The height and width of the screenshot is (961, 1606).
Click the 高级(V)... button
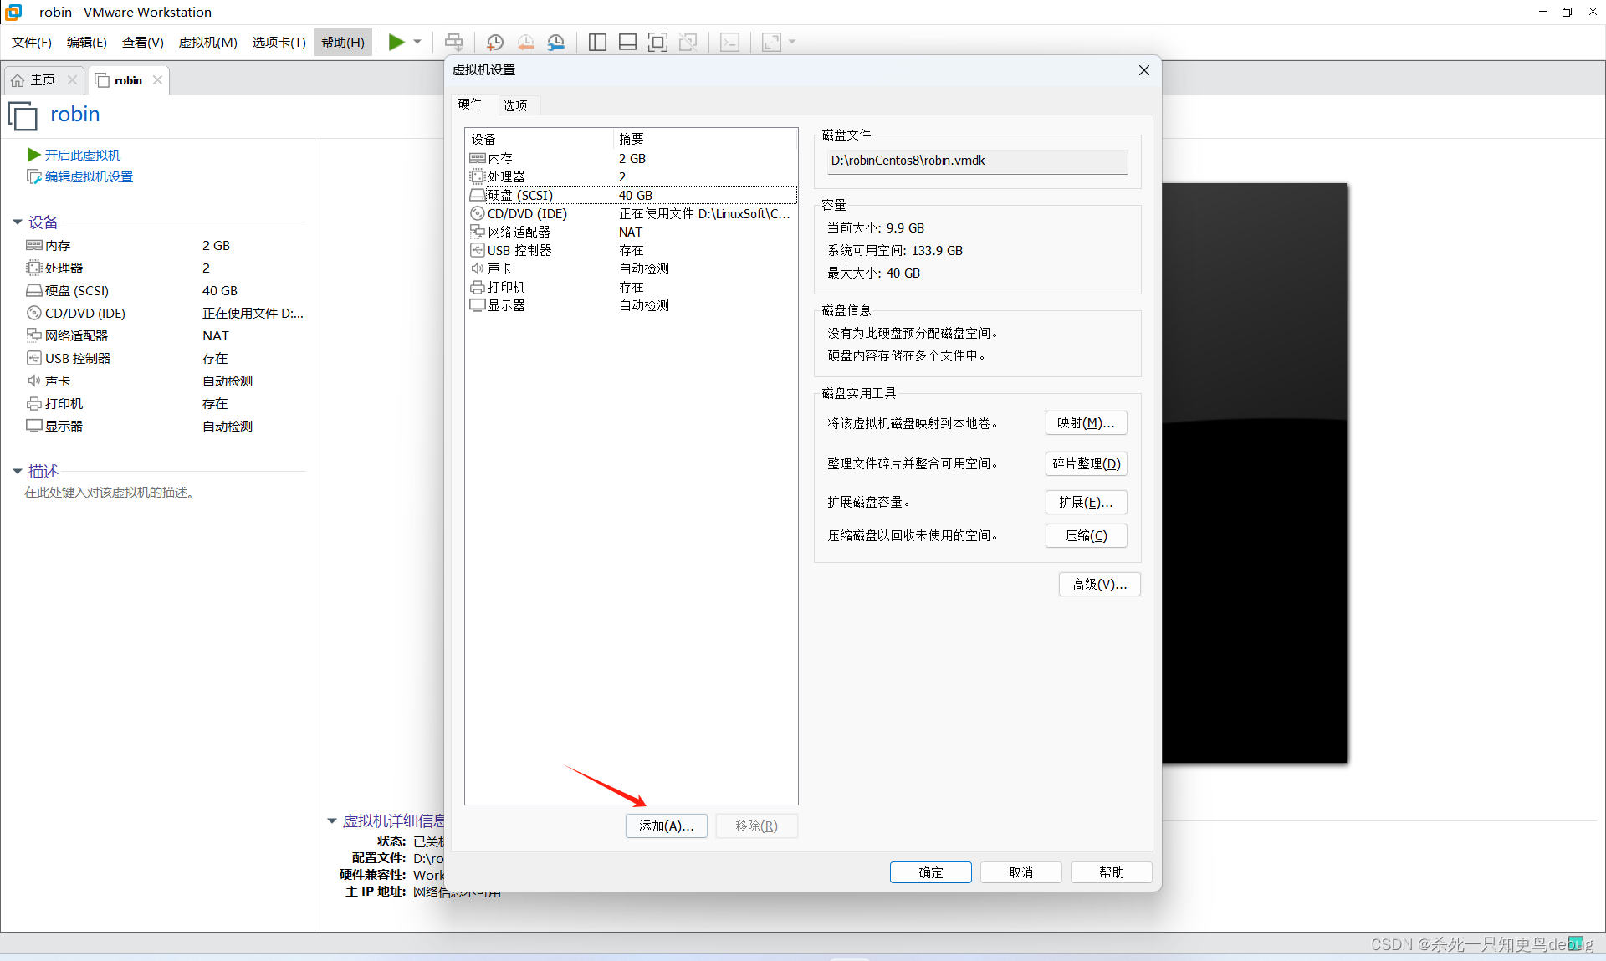tap(1099, 584)
